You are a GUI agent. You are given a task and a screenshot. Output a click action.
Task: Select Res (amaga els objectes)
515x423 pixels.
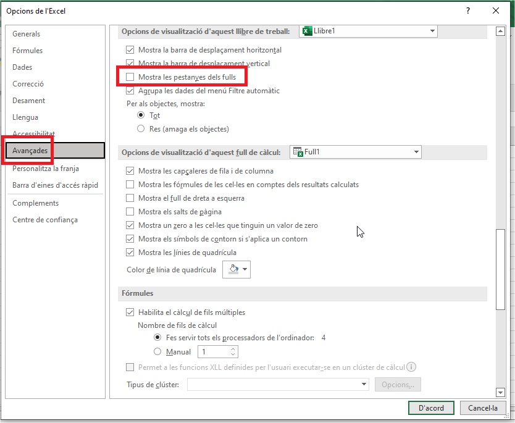[x=141, y=128]
